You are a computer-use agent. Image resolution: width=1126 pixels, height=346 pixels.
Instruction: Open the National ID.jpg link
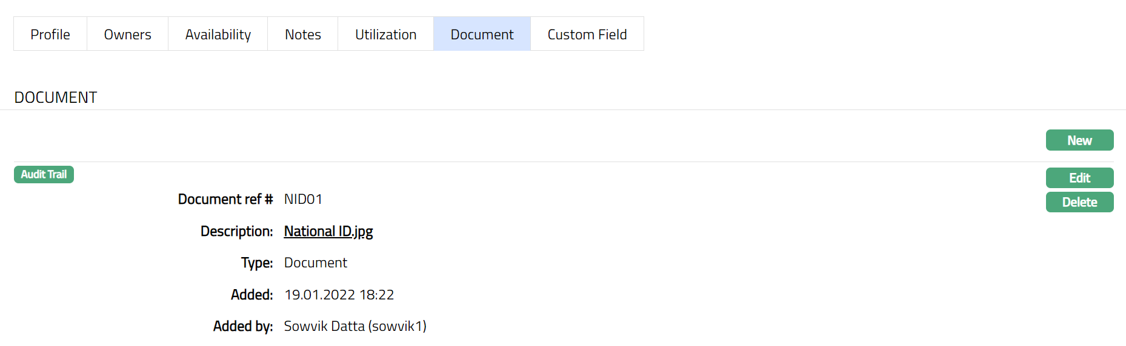(x=328, y=231)
